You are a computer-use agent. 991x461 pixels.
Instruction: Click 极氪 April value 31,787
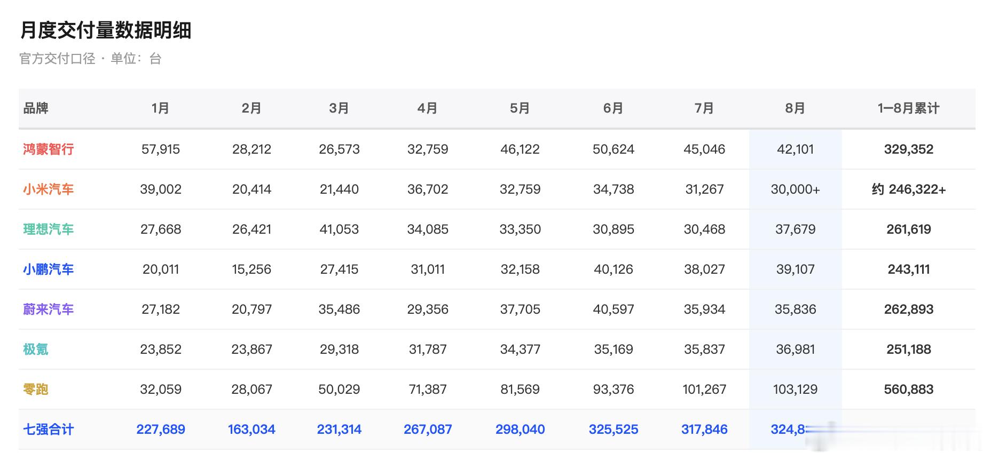tap(428, 349)
